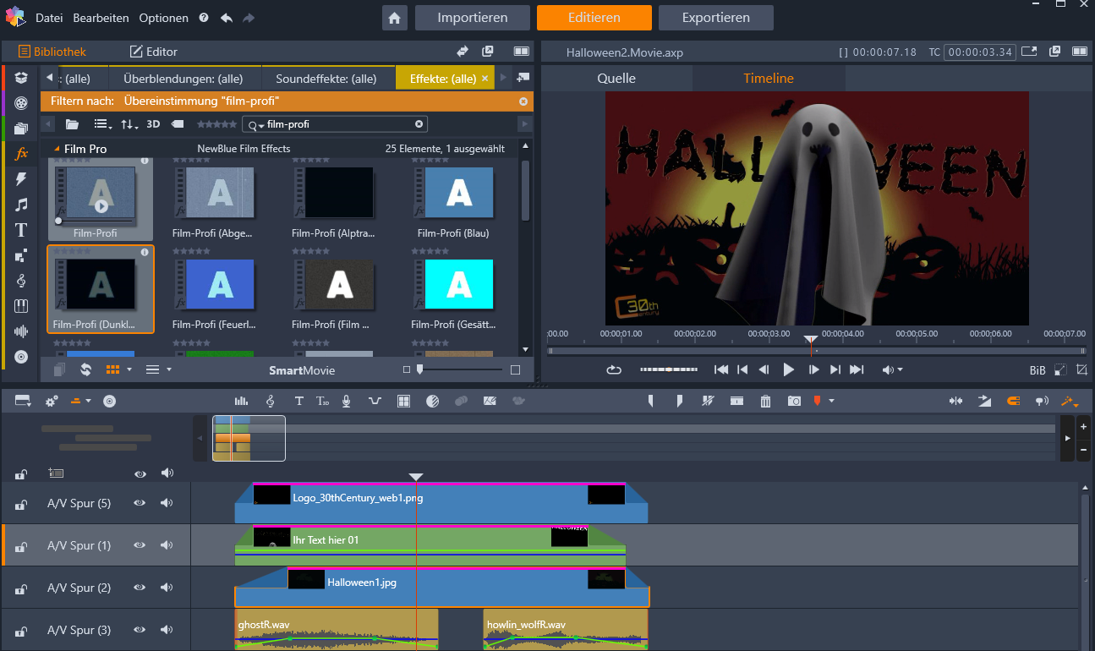The height and width of the screenshot is (651, 1095).
Task: Click the audio ducking tool icon
Action: 375,401
